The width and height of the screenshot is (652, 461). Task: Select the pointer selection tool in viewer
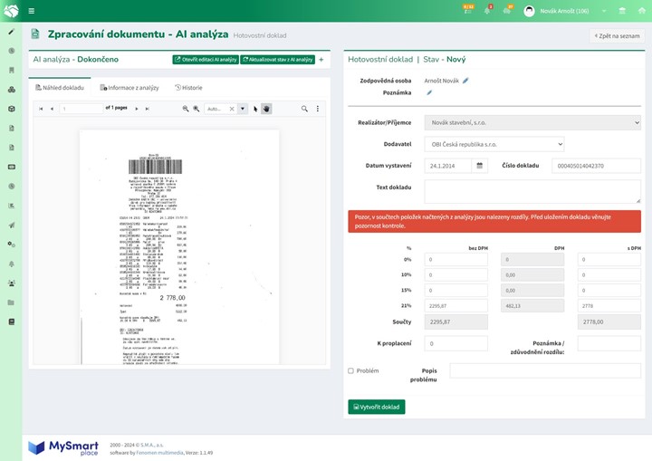[255, 109]
